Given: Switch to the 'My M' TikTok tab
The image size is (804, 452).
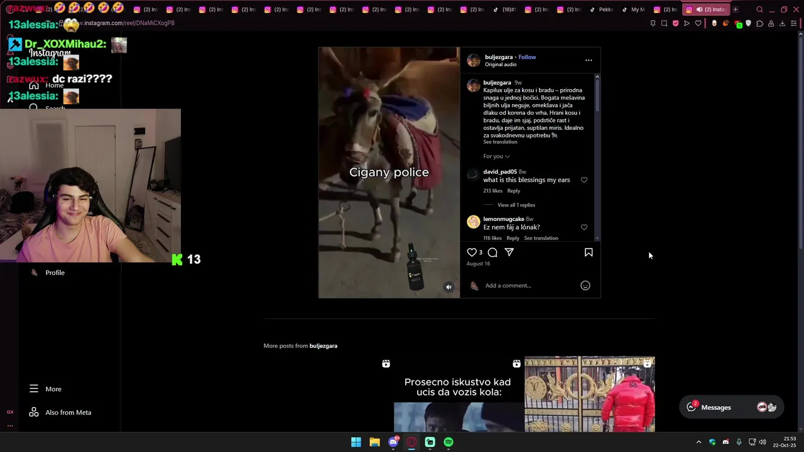Looking at the screenshot, I should tap(633, 9).
